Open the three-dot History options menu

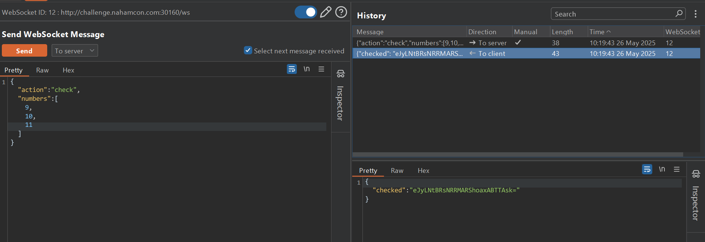pos(695,14)
